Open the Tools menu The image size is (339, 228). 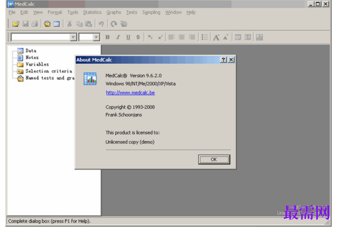[73, 12]
